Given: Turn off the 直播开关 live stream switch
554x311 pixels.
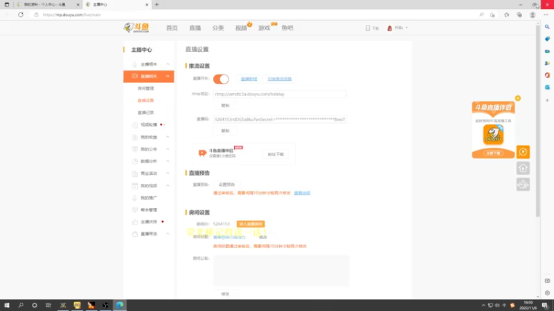Looking at the screenshot, I should (x=221, y=79).
